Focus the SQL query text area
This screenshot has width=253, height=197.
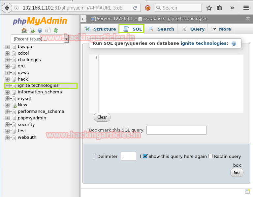coord(171,84)
